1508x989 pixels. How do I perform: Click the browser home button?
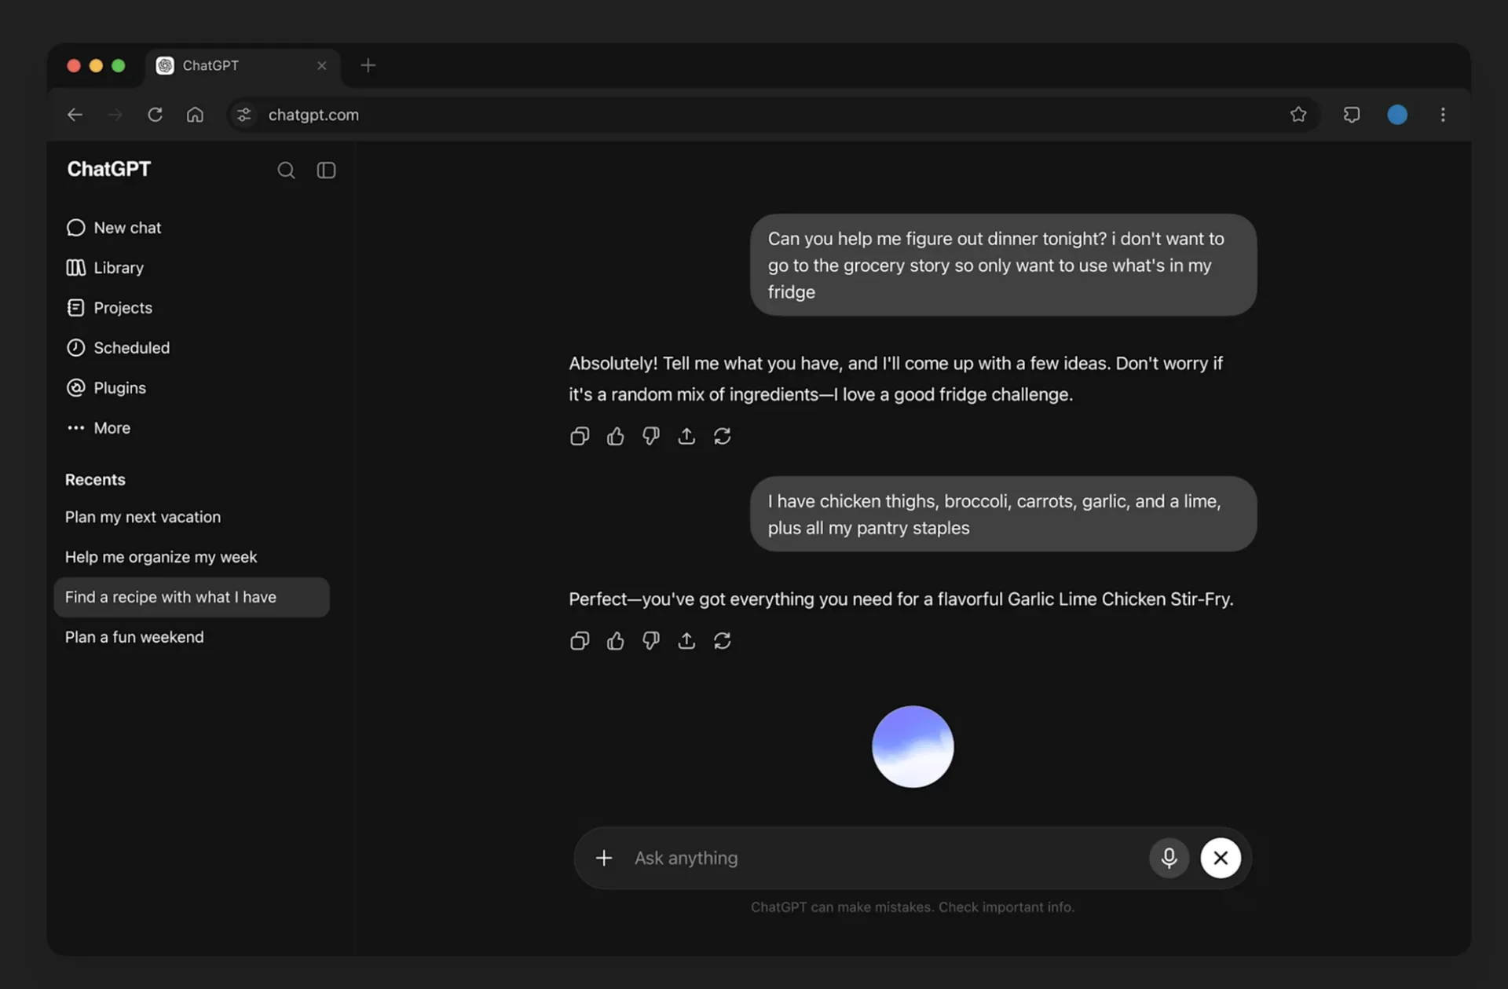pos(195,115)
